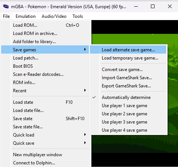Choose Load state file...
This screenshot has height=167, width=178.
[45, 110]
